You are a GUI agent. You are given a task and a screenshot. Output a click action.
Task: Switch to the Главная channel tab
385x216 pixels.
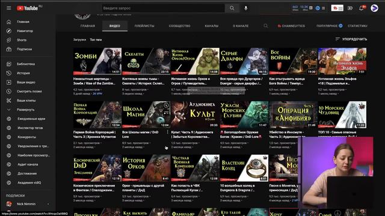click(88, 26)
